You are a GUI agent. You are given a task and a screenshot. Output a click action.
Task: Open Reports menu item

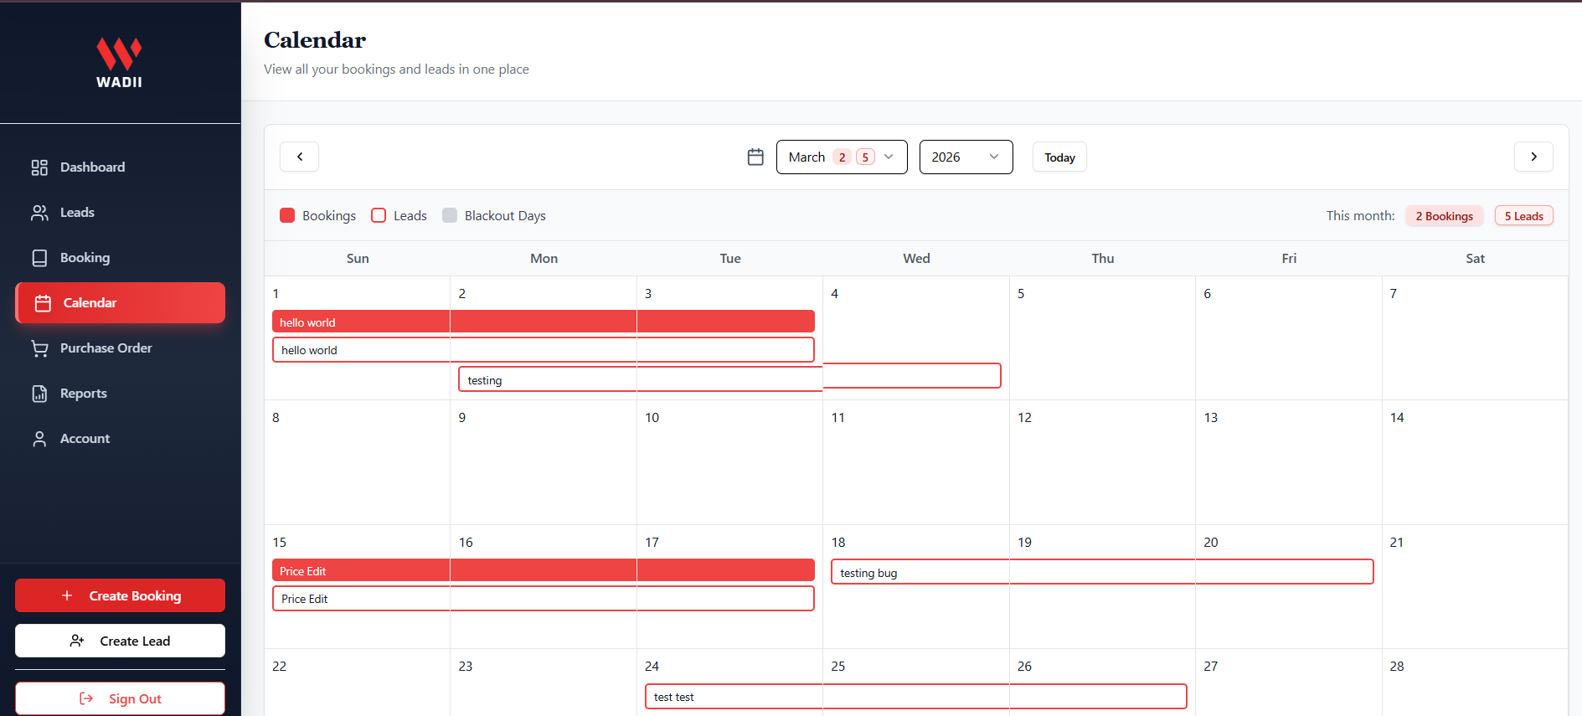click(120, 394)
